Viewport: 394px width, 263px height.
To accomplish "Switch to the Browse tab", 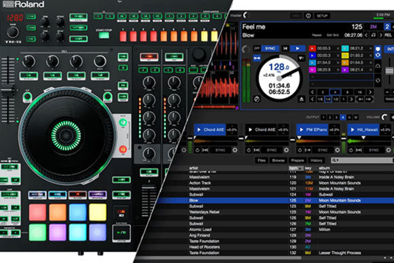I will [x=278, y=160].
